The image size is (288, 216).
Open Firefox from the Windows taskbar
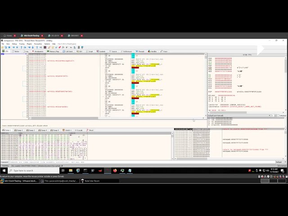tap(115, 171)
